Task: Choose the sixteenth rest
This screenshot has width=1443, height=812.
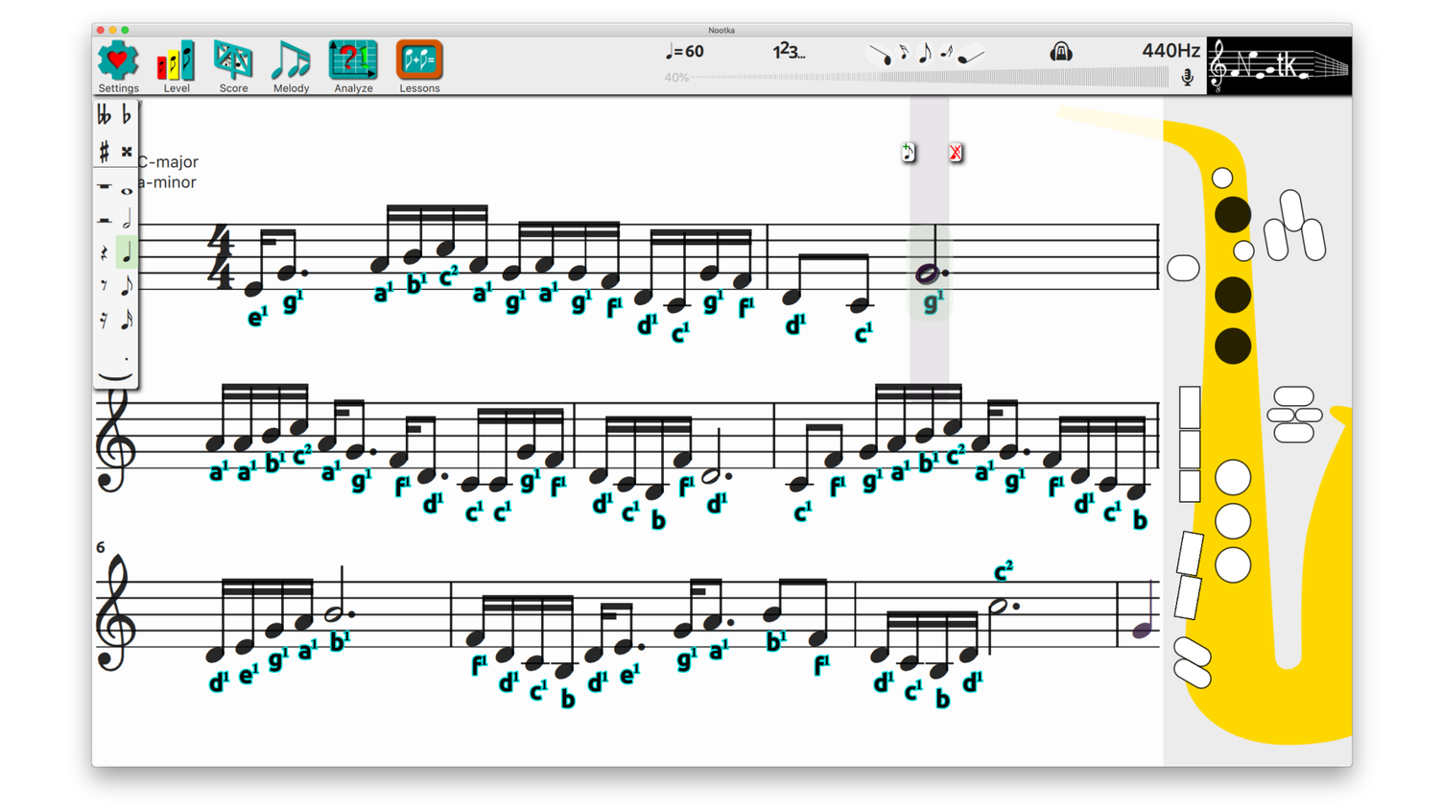Action: (104, 321)
